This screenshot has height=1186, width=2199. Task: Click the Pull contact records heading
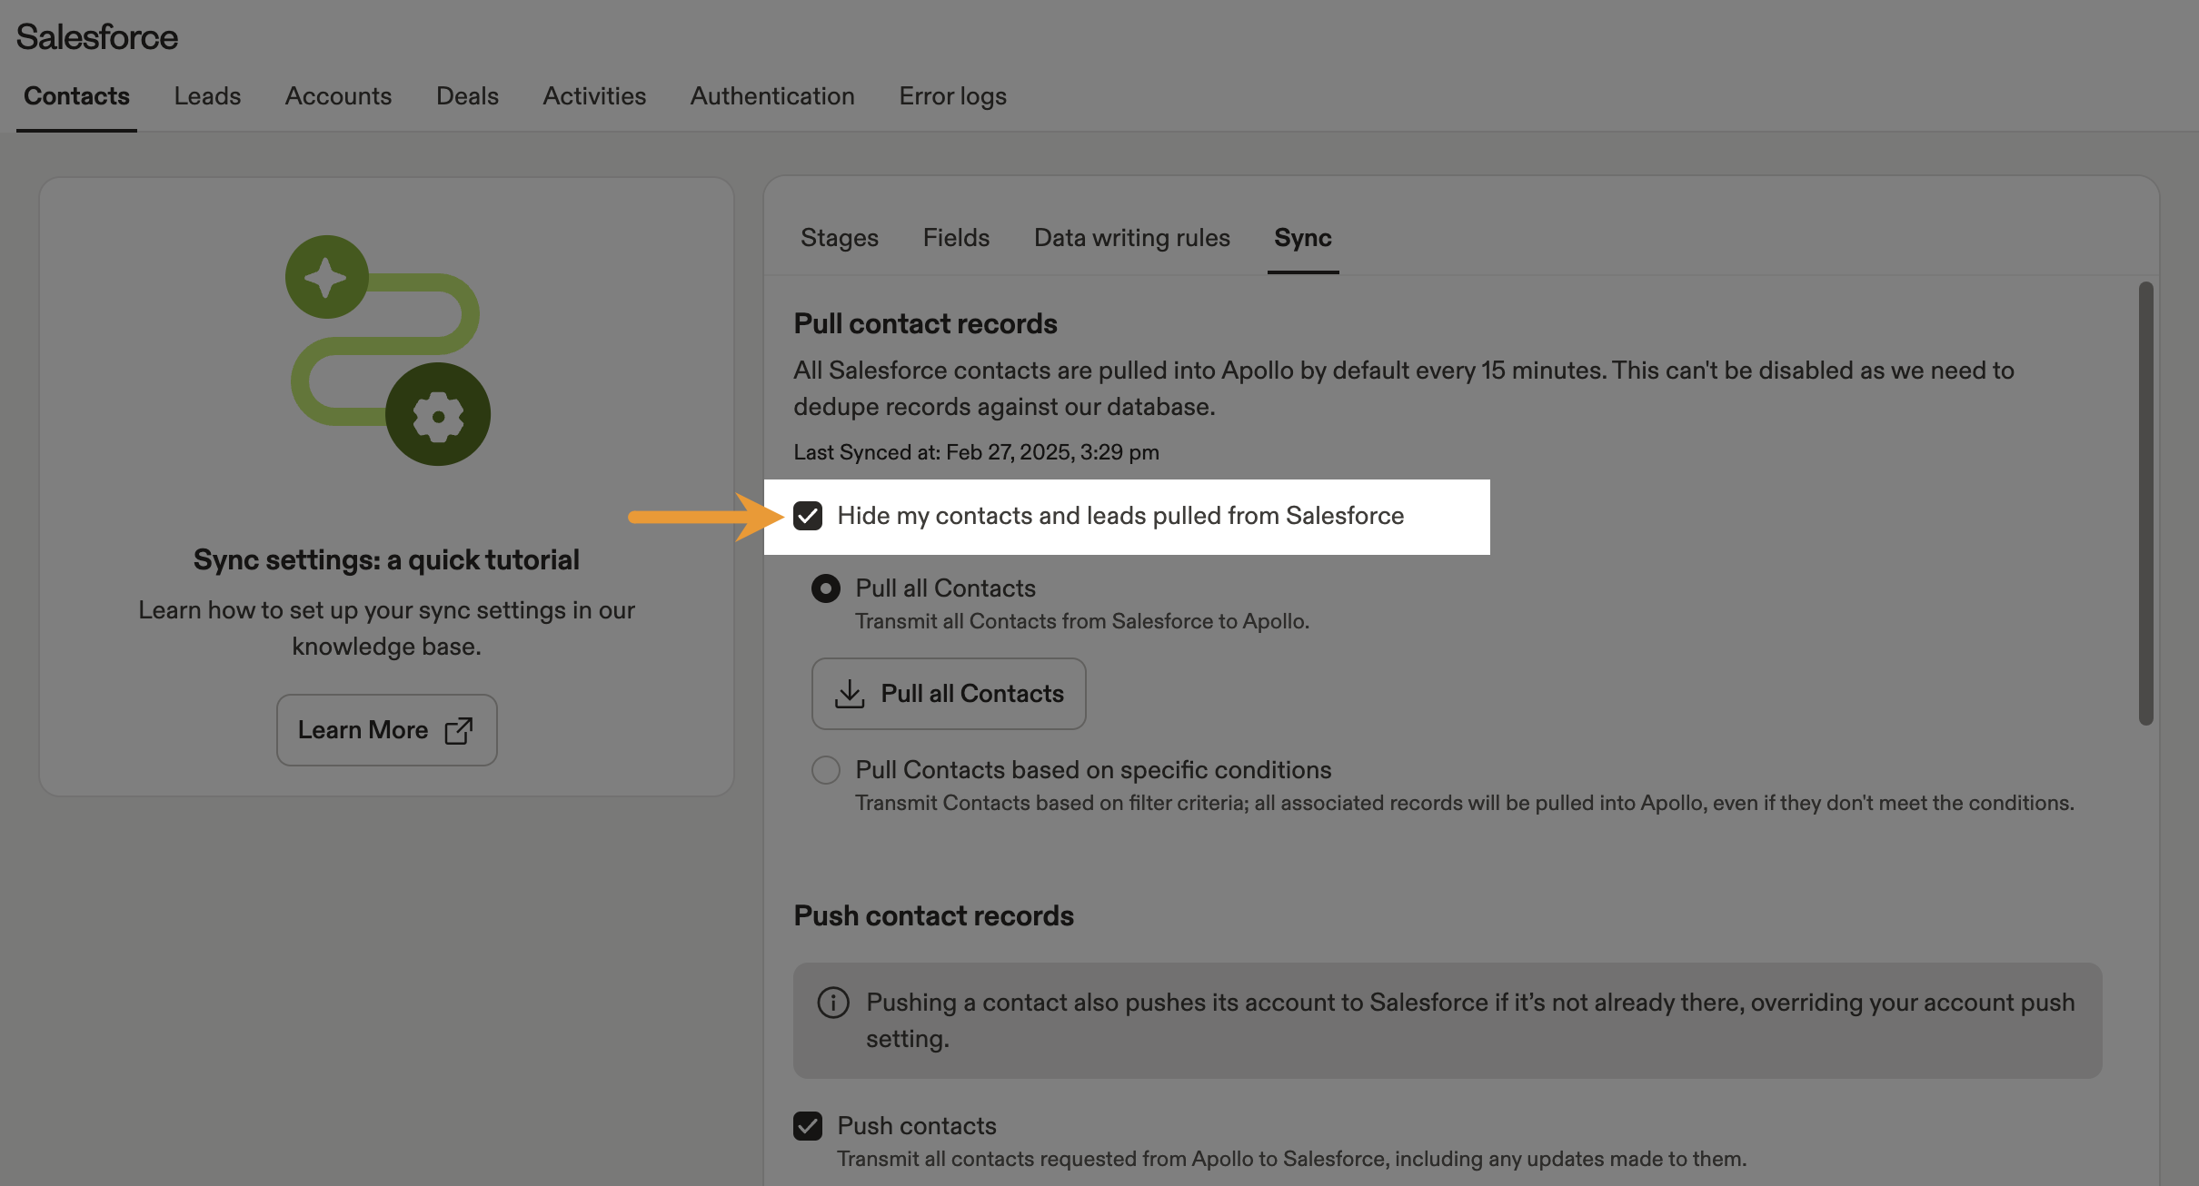[x=925, y=323]
